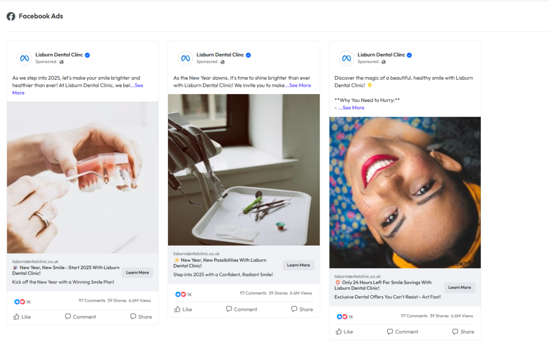Click the '**Why You Need to Hurry:**' line
The image size is (550, 344).
pos(367,101)
